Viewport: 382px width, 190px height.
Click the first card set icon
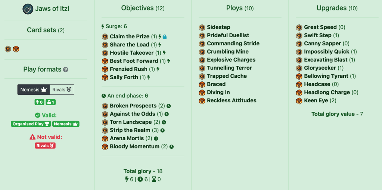point(8,49)
